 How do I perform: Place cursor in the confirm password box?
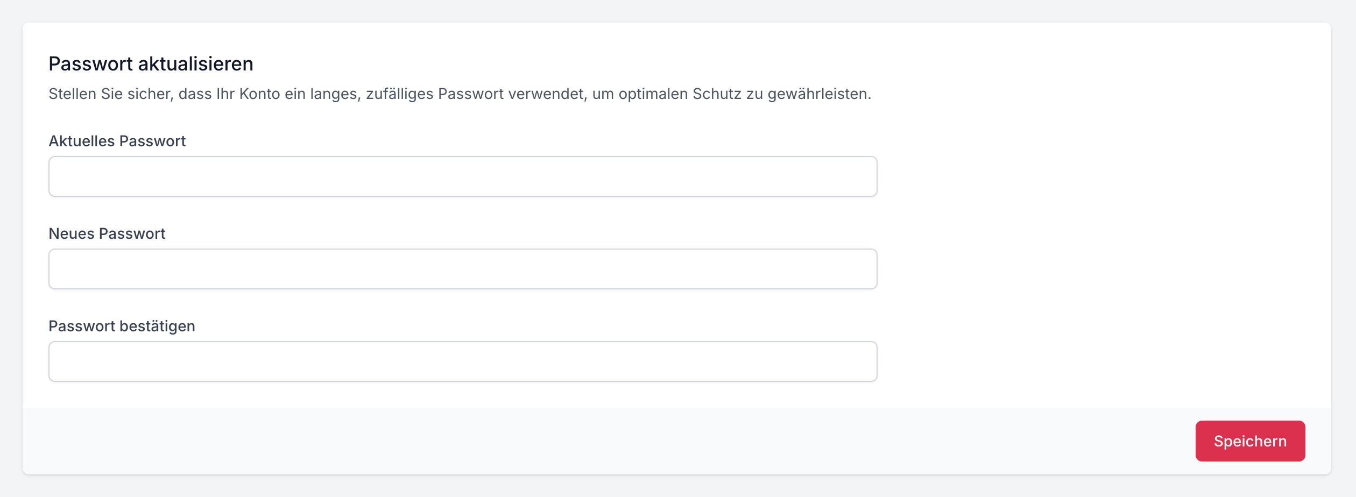coord(463,361)
